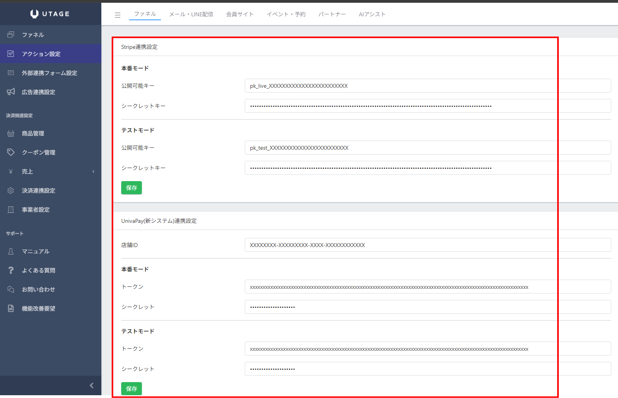Open お問い合わせ support link
The height and width of the screenshot is (398, 618).
click(50, 290)
